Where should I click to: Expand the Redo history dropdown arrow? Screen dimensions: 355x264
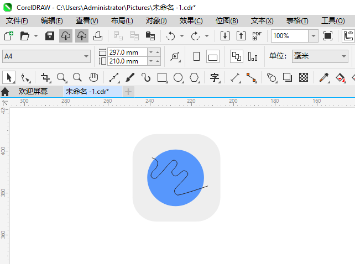click(x=207, y=36)
